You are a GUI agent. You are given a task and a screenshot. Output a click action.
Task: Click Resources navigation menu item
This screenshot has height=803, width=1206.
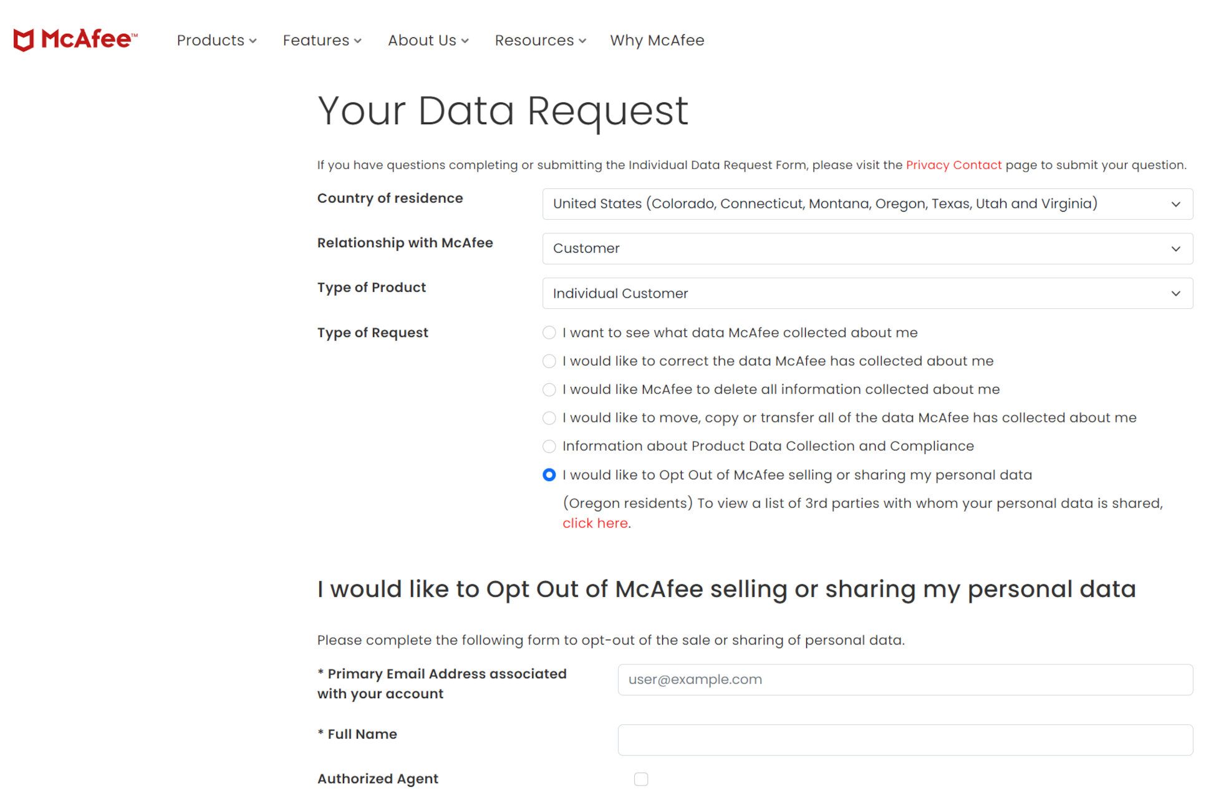point(540,39)
